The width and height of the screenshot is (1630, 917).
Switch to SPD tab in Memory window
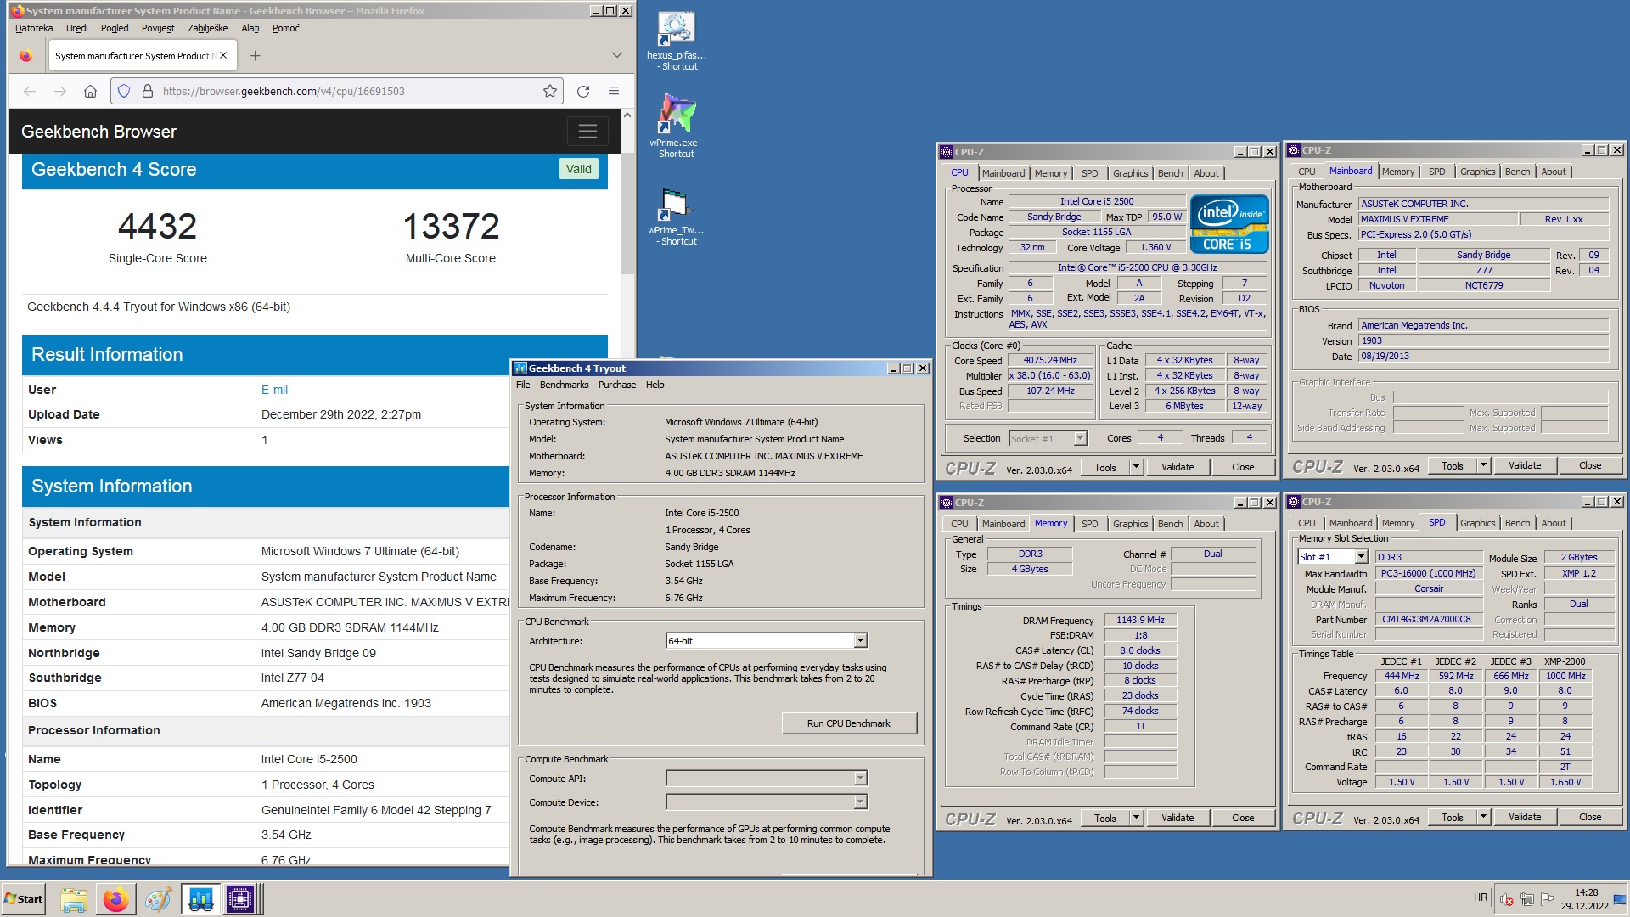(1089, 524)
